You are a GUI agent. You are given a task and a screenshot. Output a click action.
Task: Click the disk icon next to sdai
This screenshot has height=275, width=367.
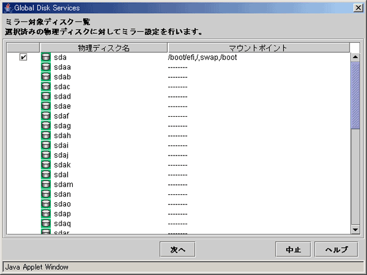tap(46, 145)
